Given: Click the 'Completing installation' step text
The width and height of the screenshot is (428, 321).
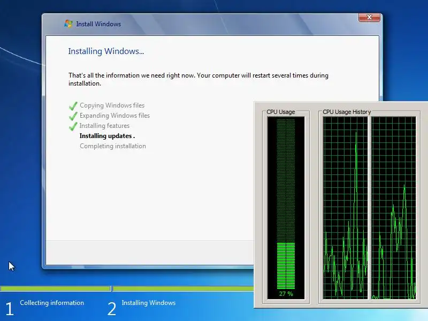Looking at the screenshot, I should (x=113, y=146).
